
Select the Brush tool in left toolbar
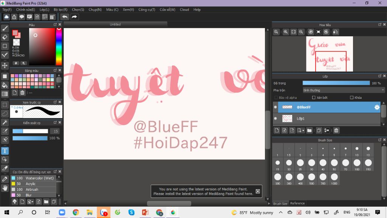(x=5, y=28)
